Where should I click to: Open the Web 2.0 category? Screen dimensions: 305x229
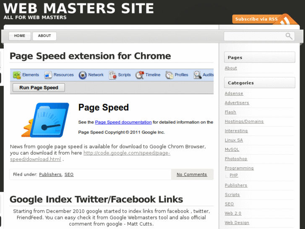233,213
